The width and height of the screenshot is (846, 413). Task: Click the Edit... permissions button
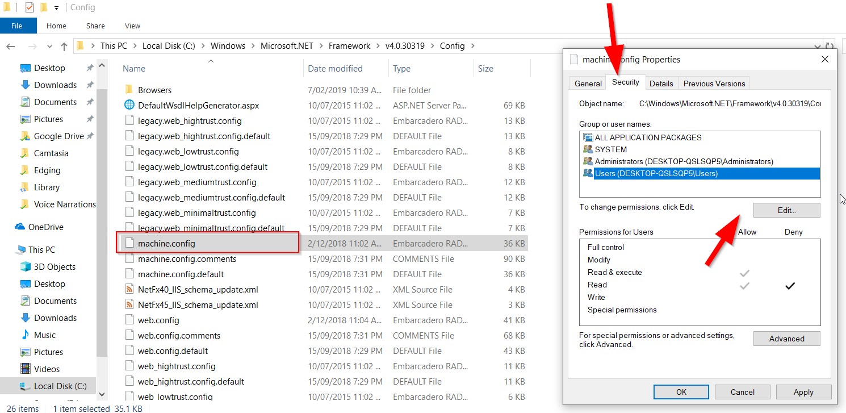786,210
